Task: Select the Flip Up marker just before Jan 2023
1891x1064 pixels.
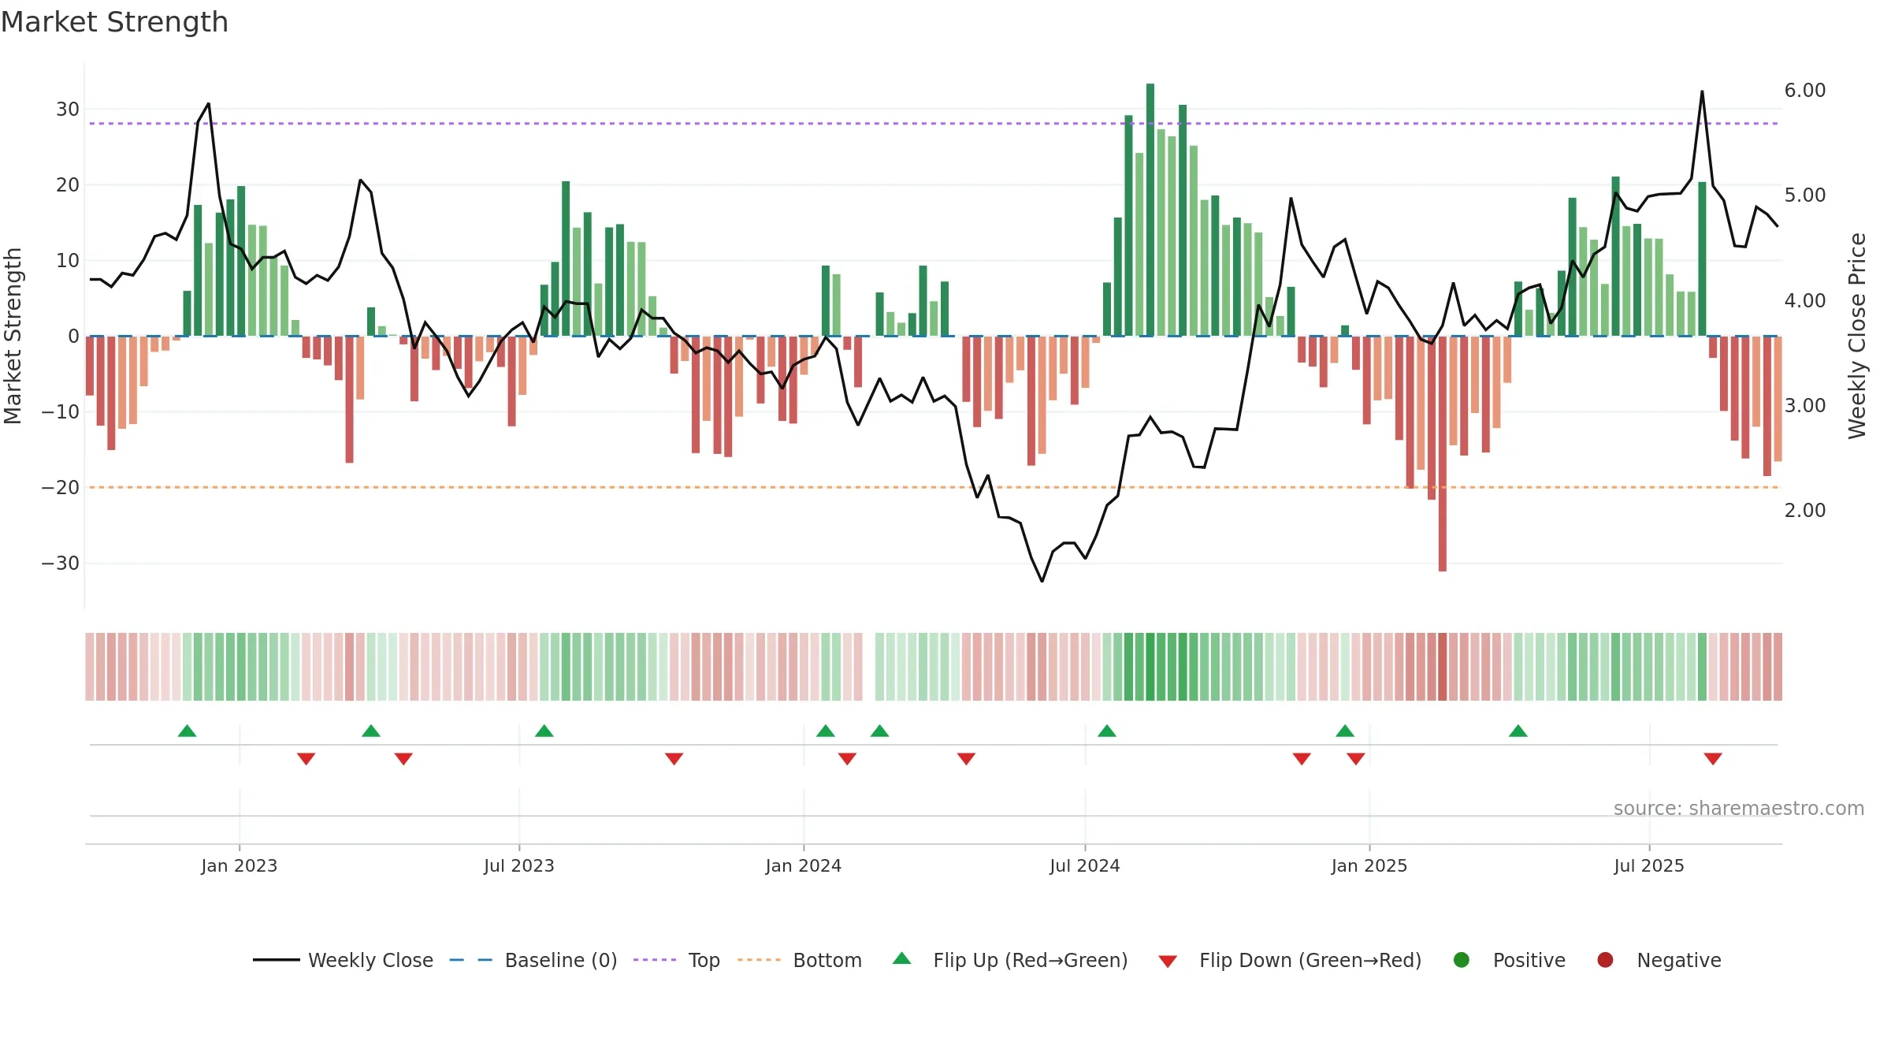Action: [x=187, y=731]
